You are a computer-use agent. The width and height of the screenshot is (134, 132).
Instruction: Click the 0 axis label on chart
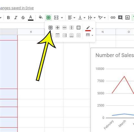click(x=103, y=118)
